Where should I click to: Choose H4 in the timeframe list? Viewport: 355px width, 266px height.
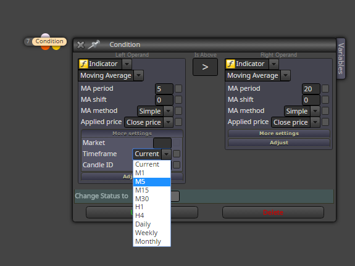coord(152,215)
